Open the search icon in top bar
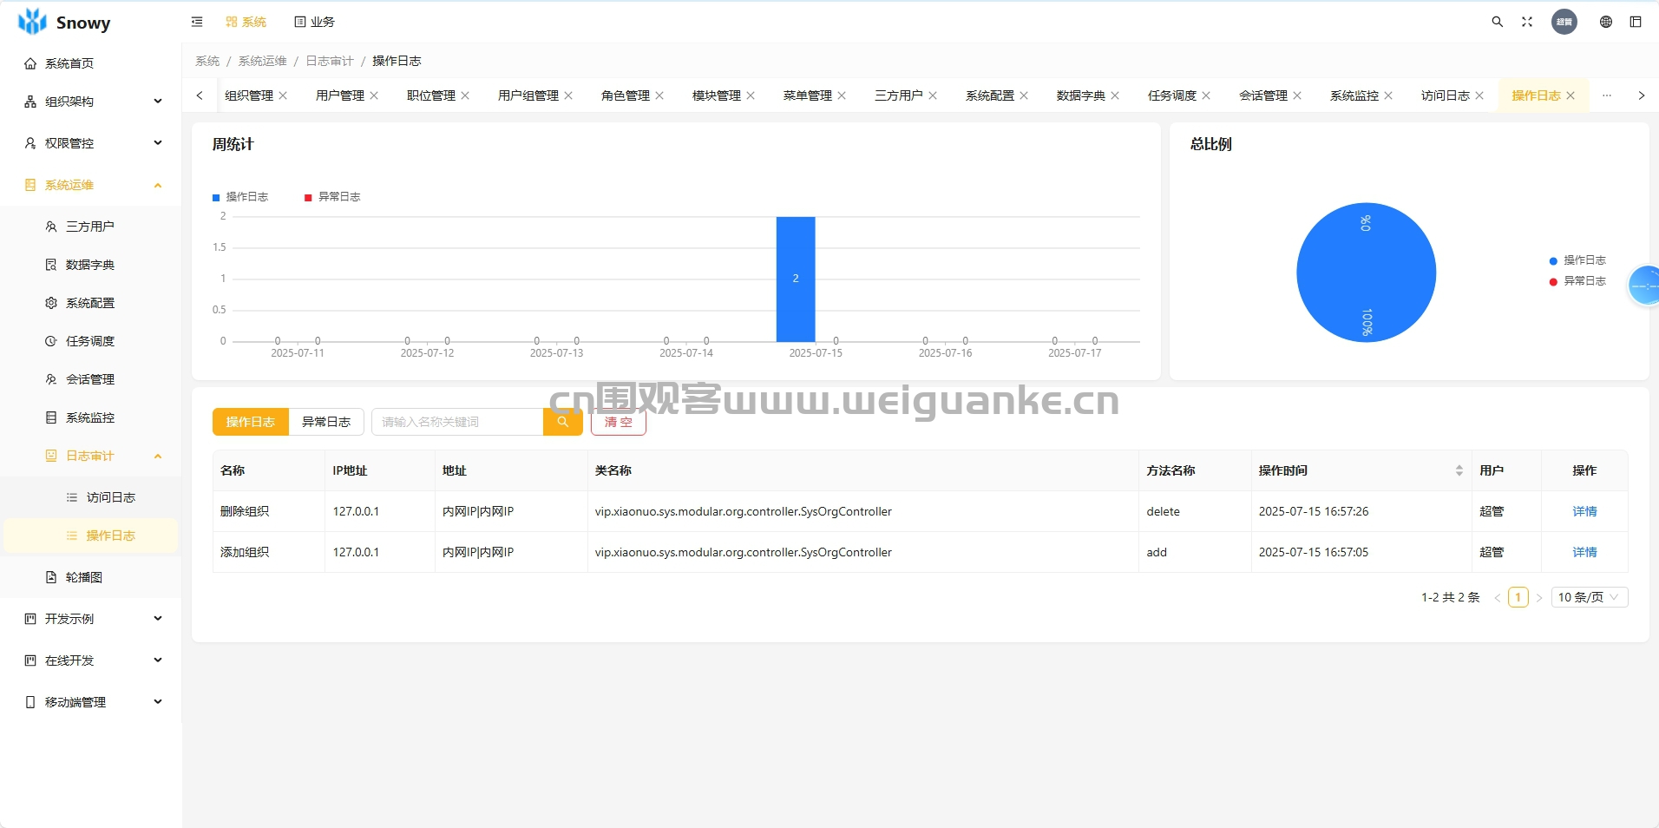The height and width of the screenshot is (828, 1659). (x=1497, y=22)
